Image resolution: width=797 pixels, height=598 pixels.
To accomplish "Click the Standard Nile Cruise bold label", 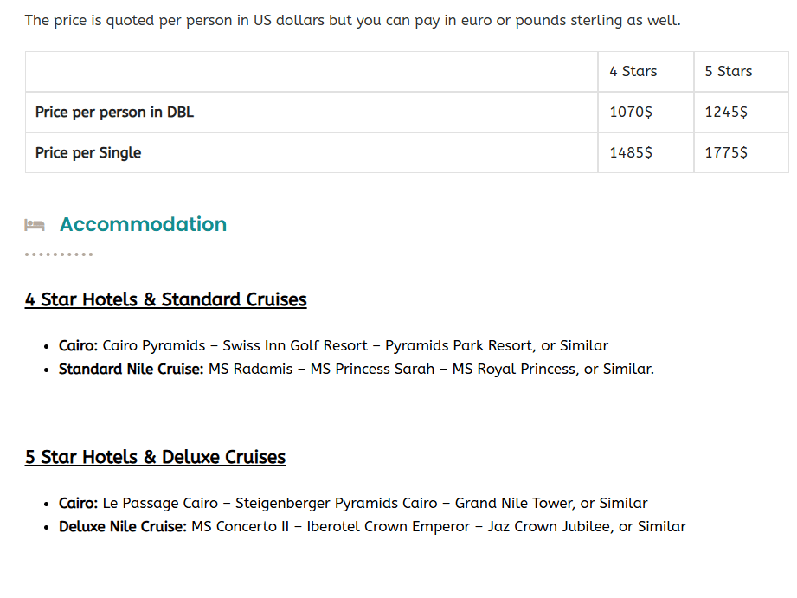I will tap(131, 370).
